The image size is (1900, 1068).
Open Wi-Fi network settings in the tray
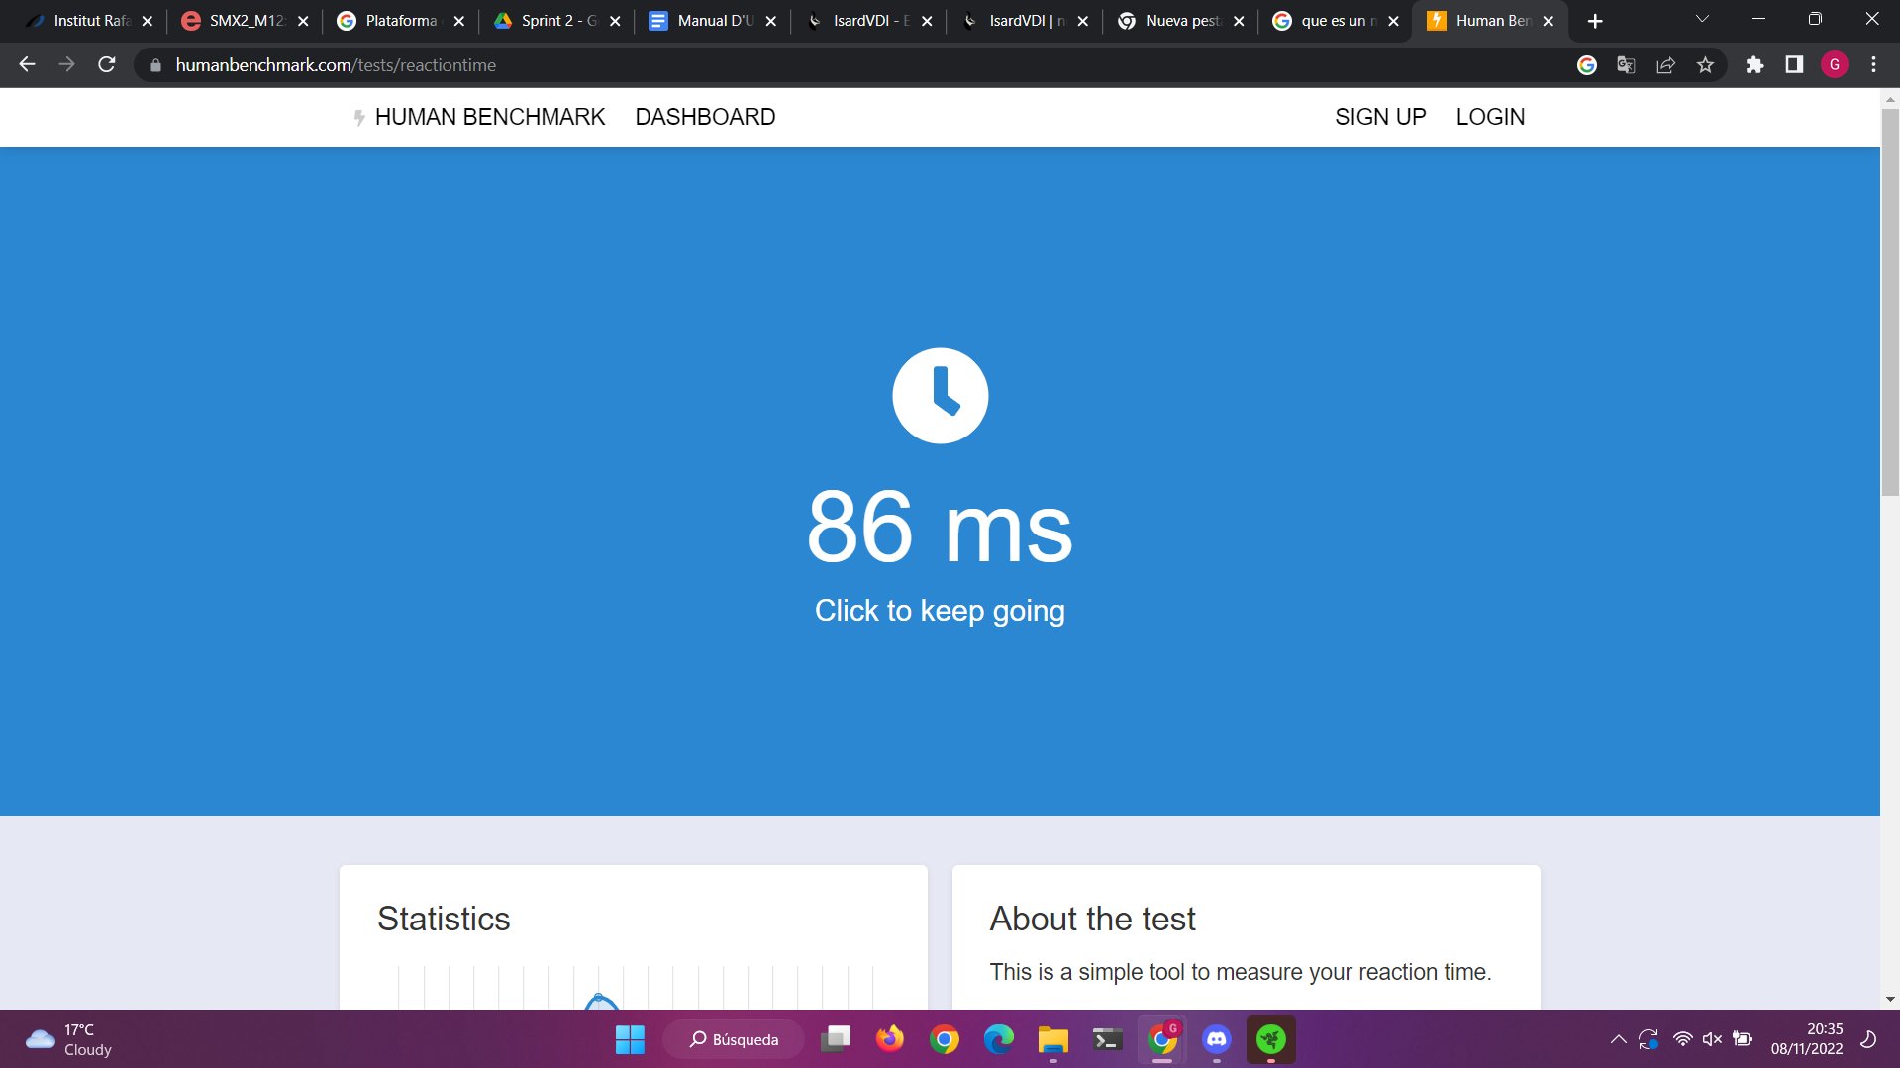[x=1682, y=1039]
